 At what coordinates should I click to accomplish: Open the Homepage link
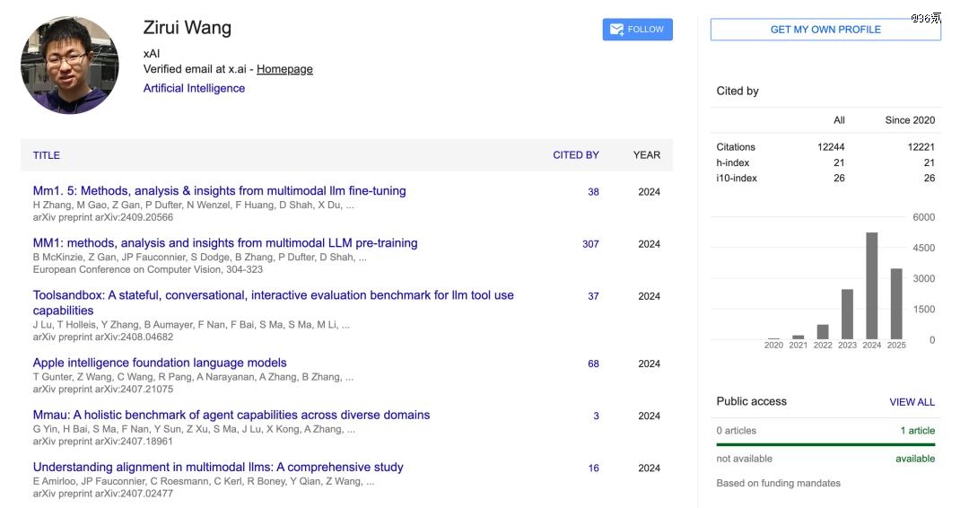pos(284,69)
